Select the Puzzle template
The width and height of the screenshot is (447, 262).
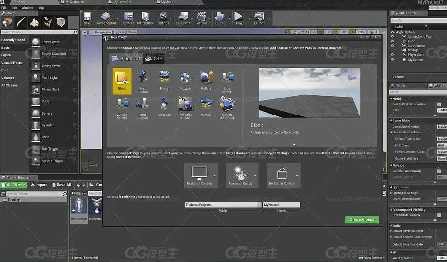[x=185, y=81]
